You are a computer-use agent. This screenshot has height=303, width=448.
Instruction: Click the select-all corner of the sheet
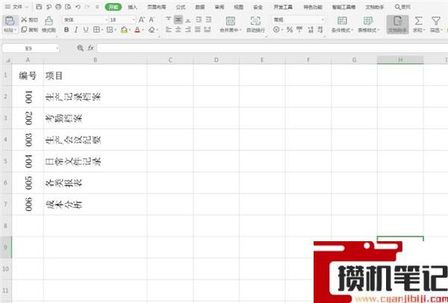tap(7, 60)
